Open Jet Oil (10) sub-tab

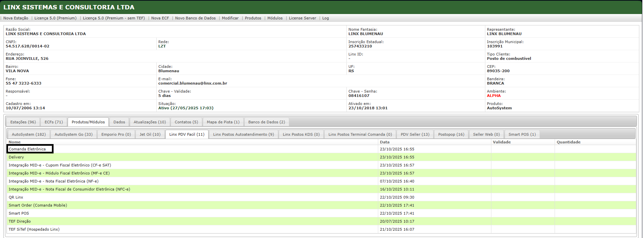[x=150, y=134]
